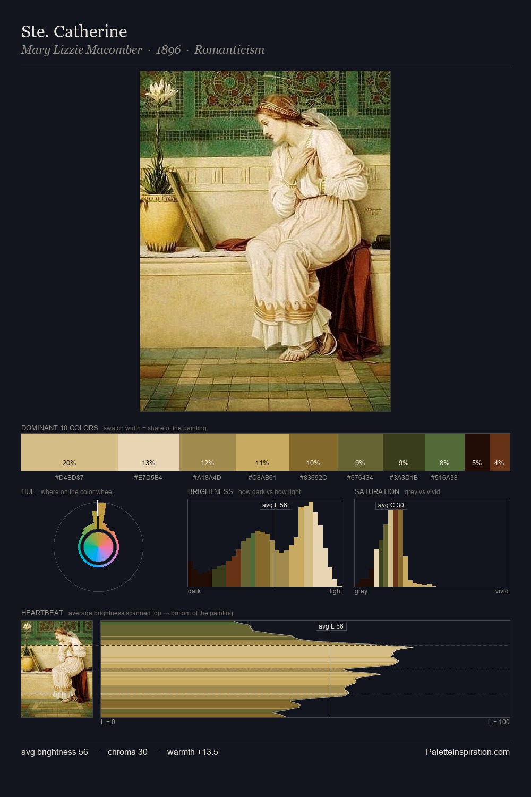The height and width of the screenshot is (797, 531).
Task: Click the hex code #E7D5B4
Action: click(148, 477)
